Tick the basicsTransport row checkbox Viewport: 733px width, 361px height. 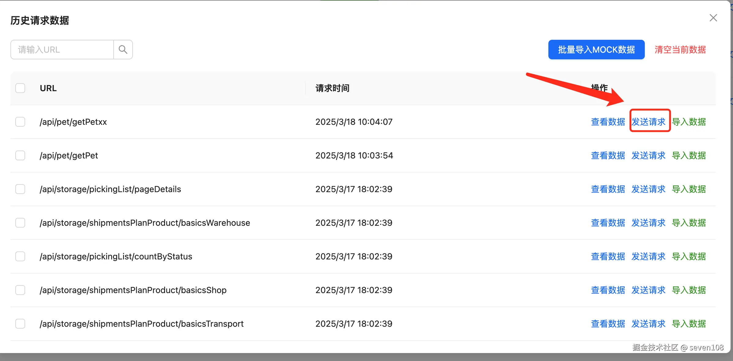pos(20,324)
